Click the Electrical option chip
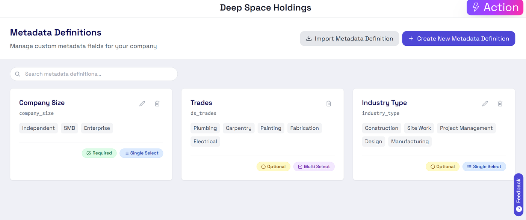This screenshot has height=220, width=526. coord(205,142)
